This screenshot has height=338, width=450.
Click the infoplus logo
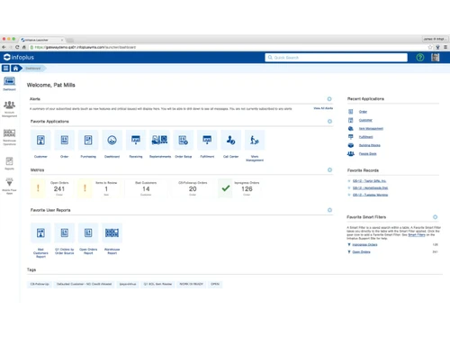[x=19, y=57]
